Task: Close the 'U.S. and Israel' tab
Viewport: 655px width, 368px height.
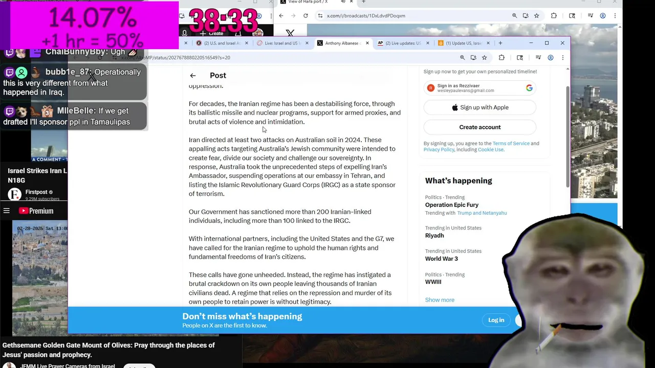Action: [x=247, y=43]
